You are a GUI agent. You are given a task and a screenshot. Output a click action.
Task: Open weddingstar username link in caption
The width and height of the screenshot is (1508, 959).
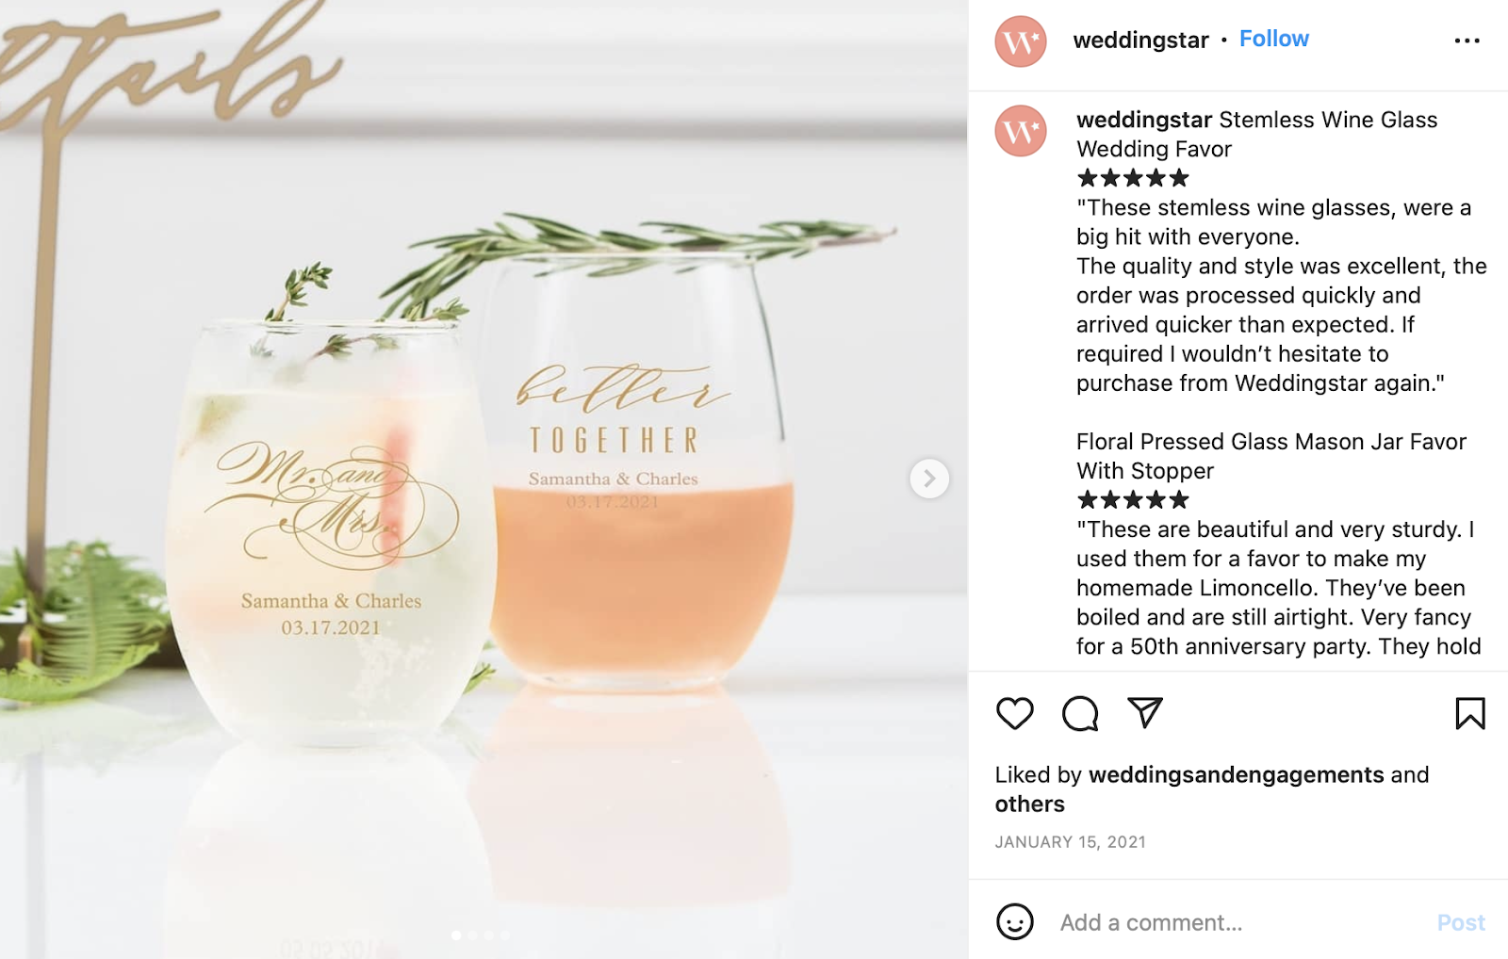(x=1144, y=120)
